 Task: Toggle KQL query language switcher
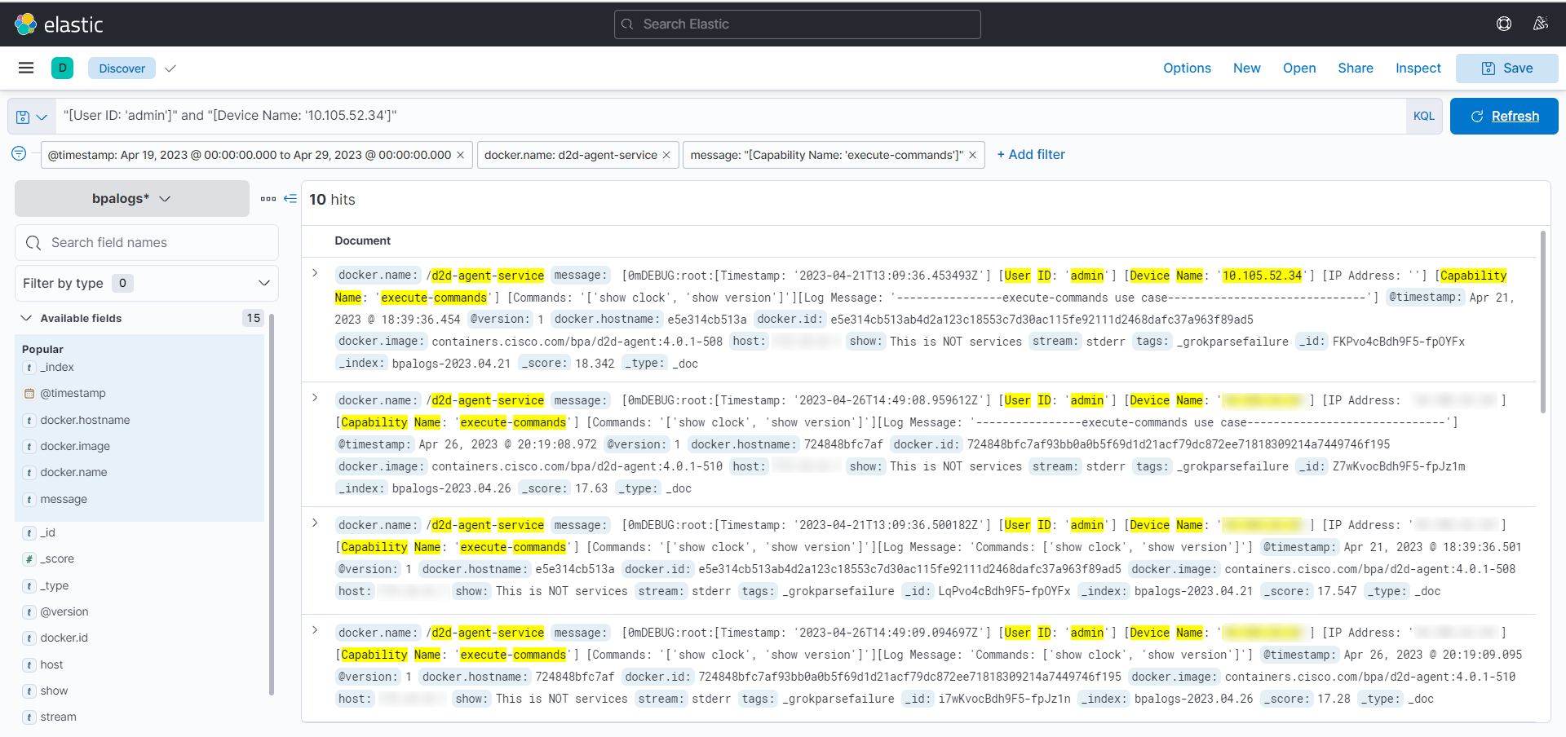[1423, 116]
